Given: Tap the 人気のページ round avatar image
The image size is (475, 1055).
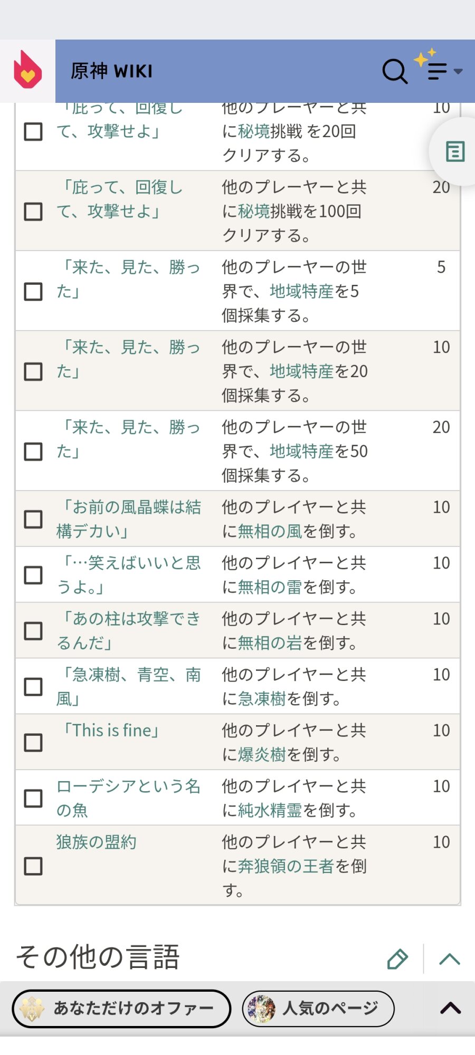Looking at the screenshot, I should (262, 1009).
